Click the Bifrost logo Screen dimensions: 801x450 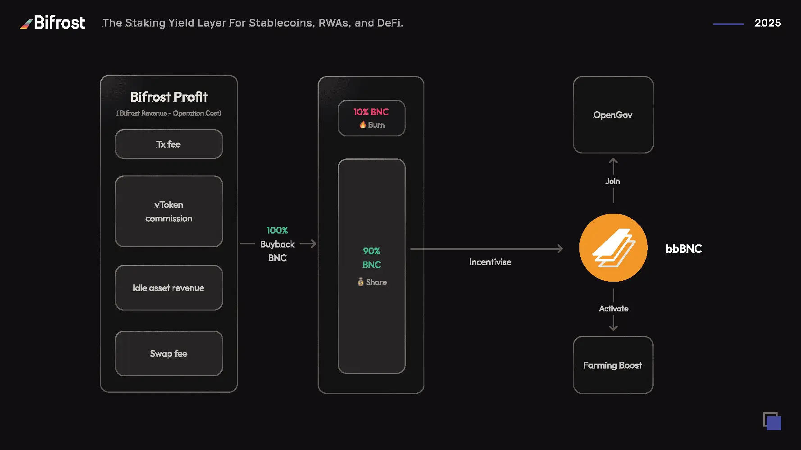(52, 22)
